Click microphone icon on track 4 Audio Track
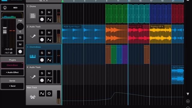This screenshot has height=108, width=192. coord(33,77)
